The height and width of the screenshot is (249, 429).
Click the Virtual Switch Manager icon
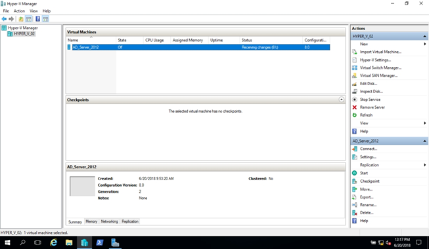[x=355, y=67]
